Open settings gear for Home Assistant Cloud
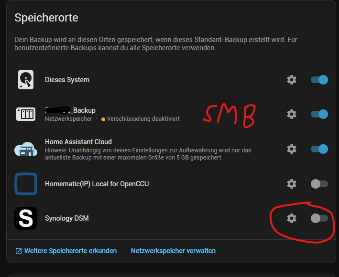The image size is (339, 277). point(292,149)
